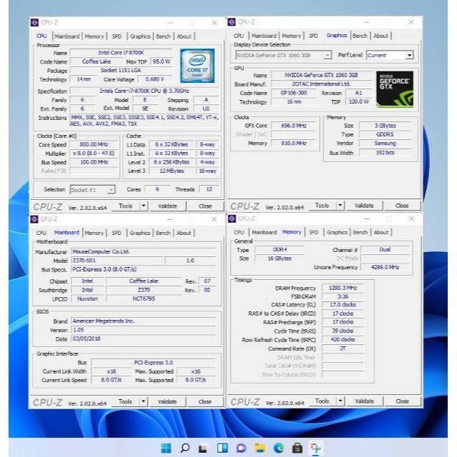Click MouseComputer Co.,Ltd. manufacturer field
This screenshot has width=457, height=457.
[x=144, y=251]
